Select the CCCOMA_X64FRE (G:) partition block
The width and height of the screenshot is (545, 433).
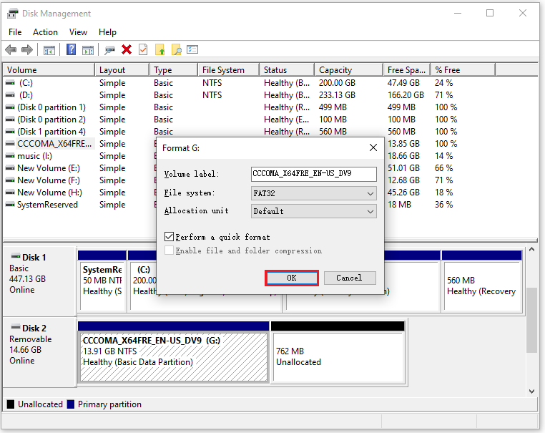pos(174,357)
